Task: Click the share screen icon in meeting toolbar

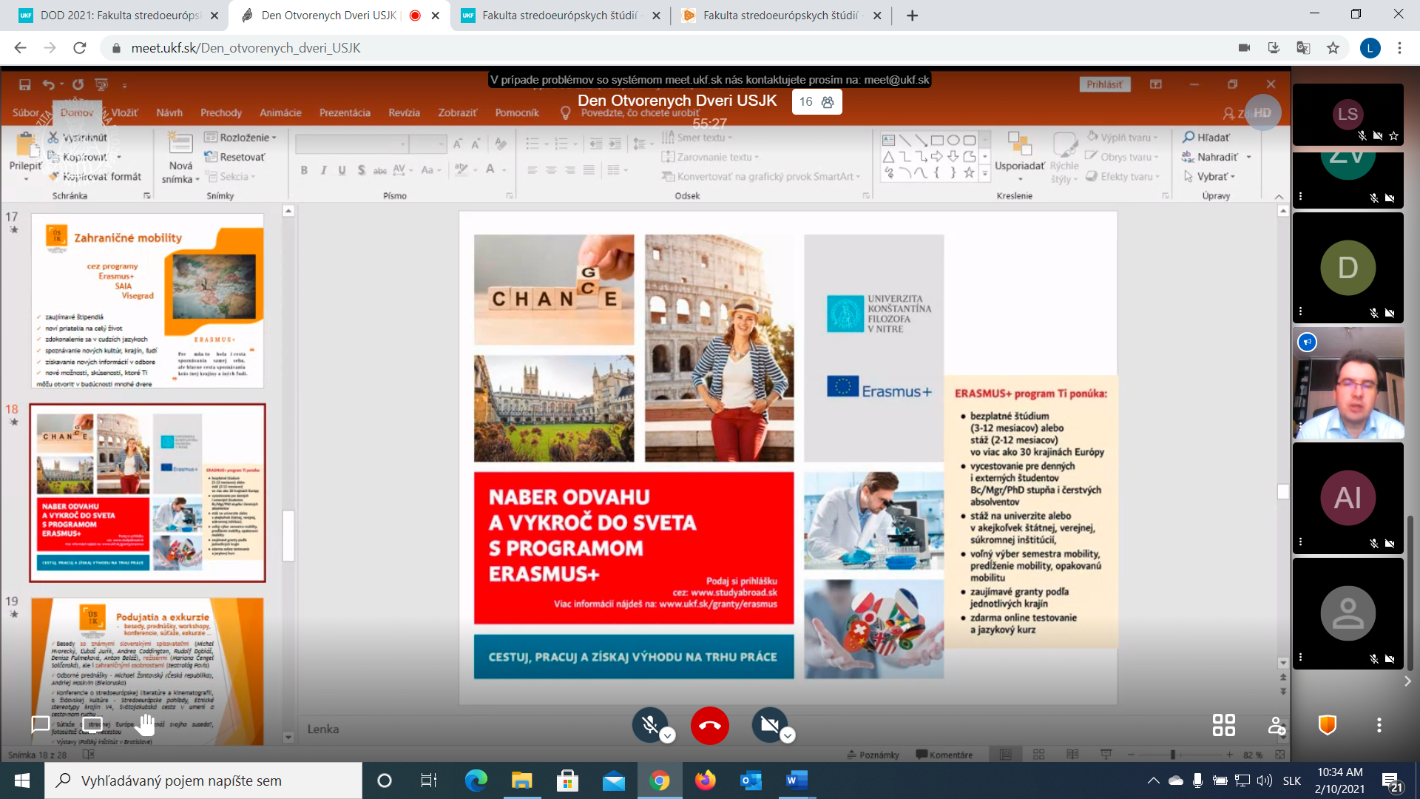Action: (x=92, y=724)
